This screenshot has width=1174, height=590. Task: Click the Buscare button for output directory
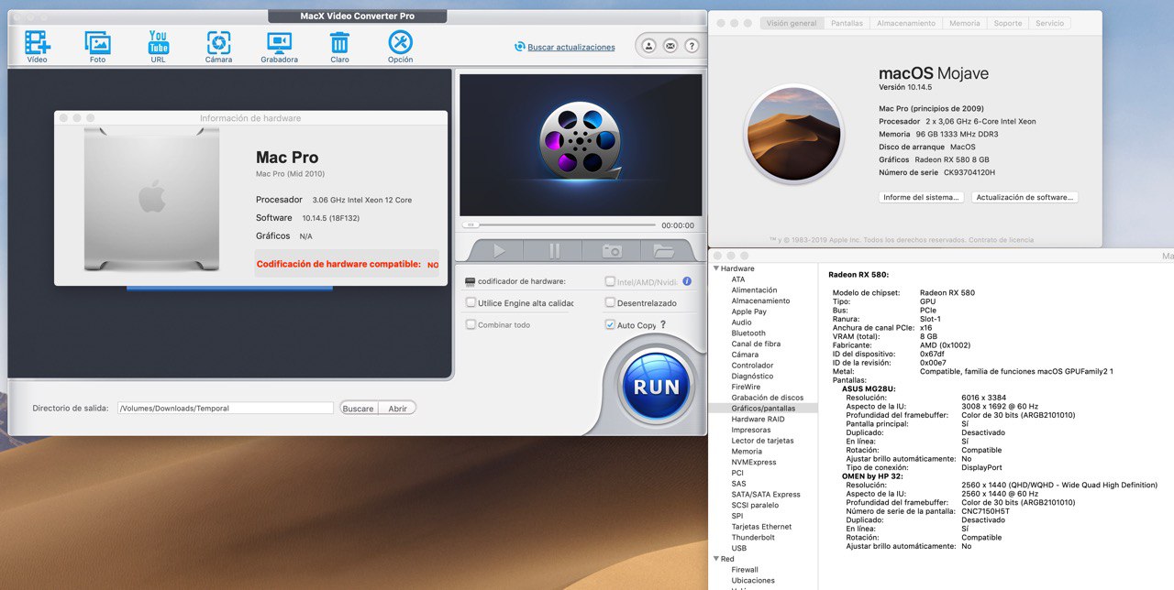click(x=358, y=409)
